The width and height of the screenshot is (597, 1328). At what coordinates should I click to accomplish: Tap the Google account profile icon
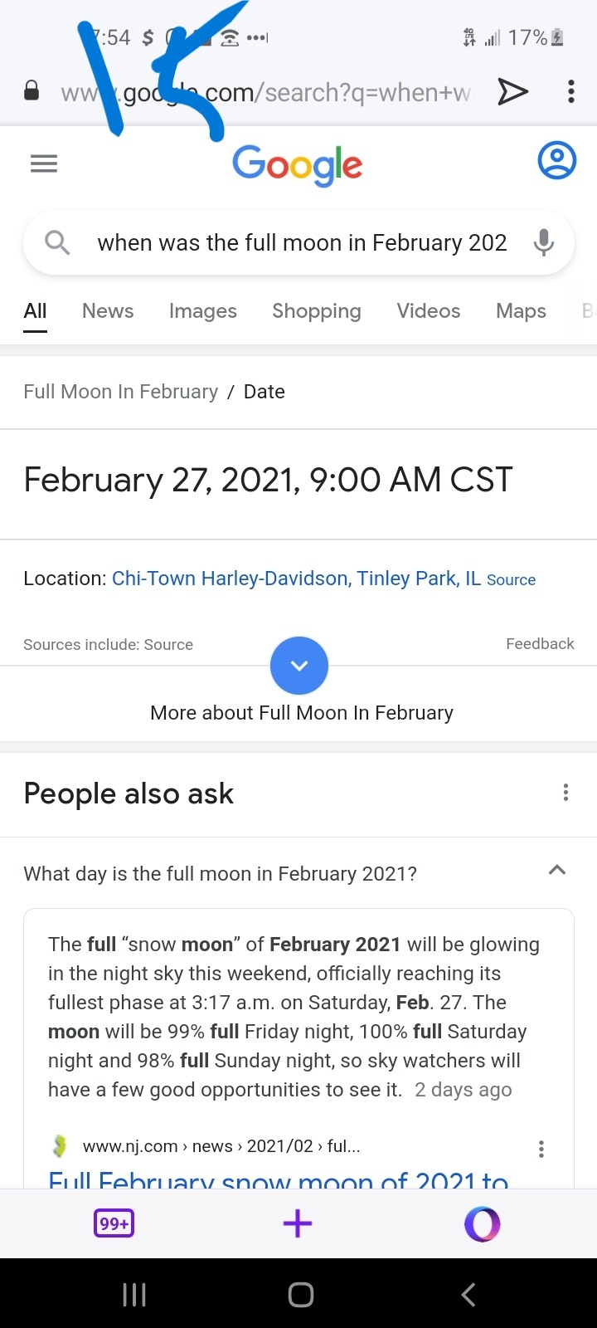556,161
